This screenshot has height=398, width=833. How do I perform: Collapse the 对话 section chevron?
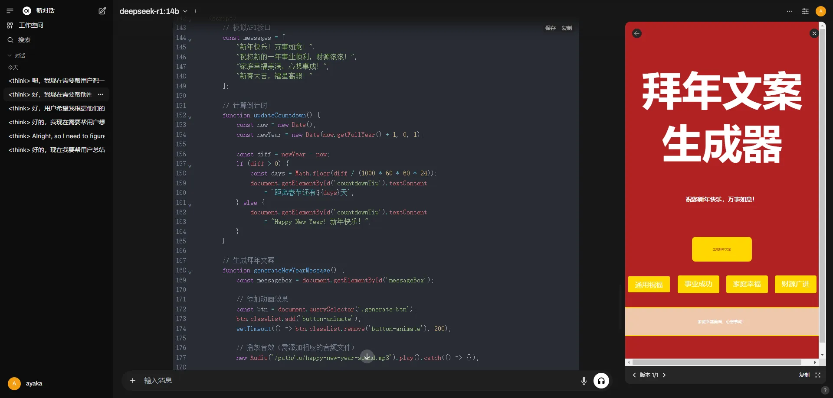(10, 55)
